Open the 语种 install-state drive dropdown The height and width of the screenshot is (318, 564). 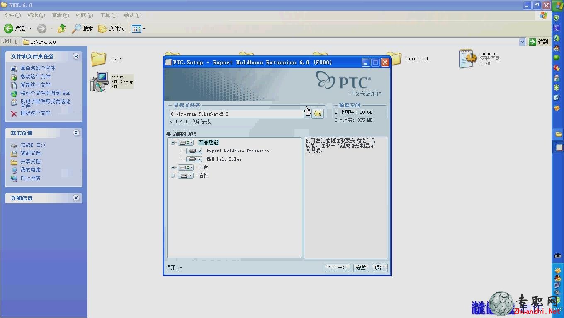point(186,176)
